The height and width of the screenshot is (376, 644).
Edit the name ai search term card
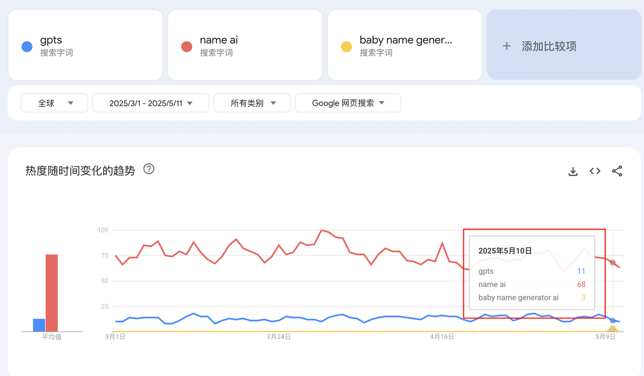(245, 45)
